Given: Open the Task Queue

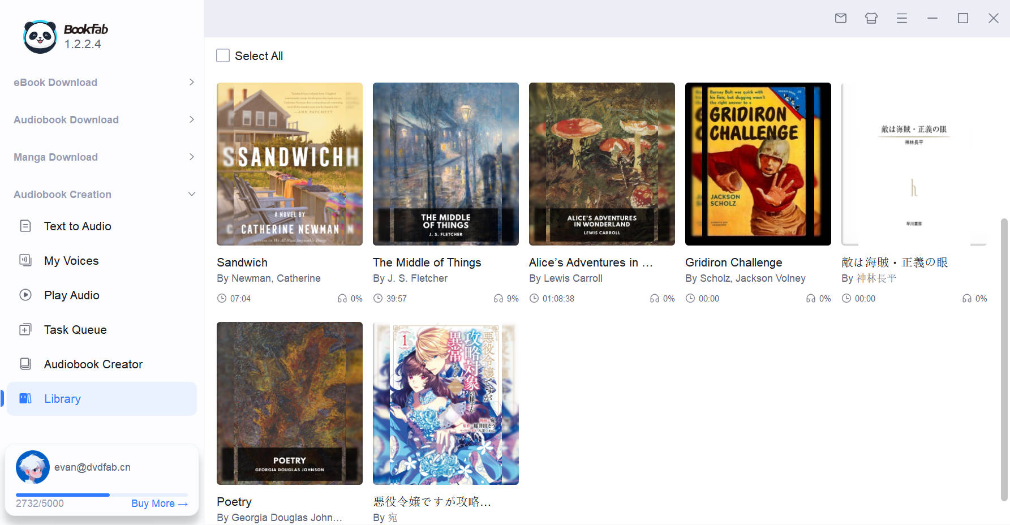Looking at the screenshot, I should pyautogui.click(x=75, y=329).
